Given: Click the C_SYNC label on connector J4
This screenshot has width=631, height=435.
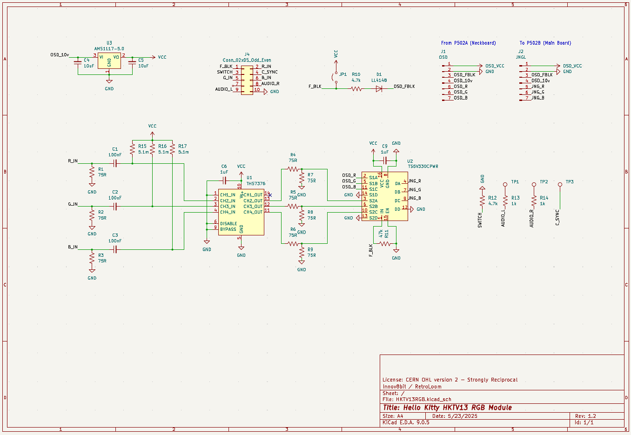Looking at the screenshot, I should [x=269, y=72].
